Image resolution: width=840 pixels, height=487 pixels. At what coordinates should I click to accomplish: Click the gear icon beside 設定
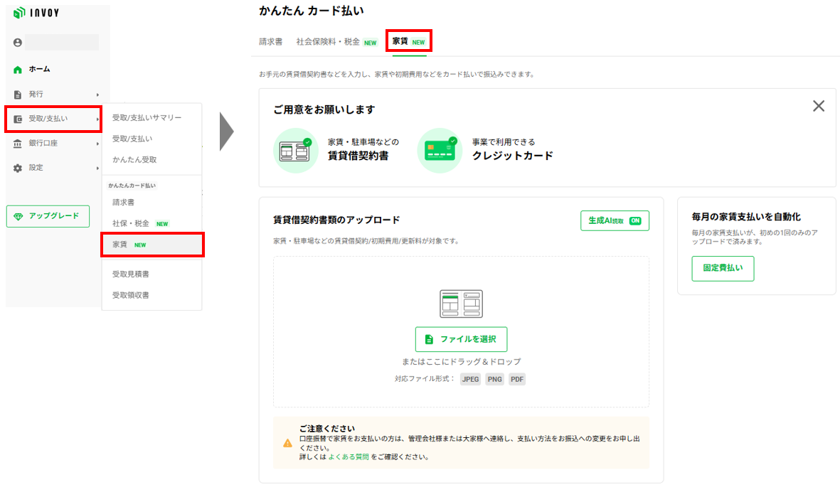coord(18,168)
